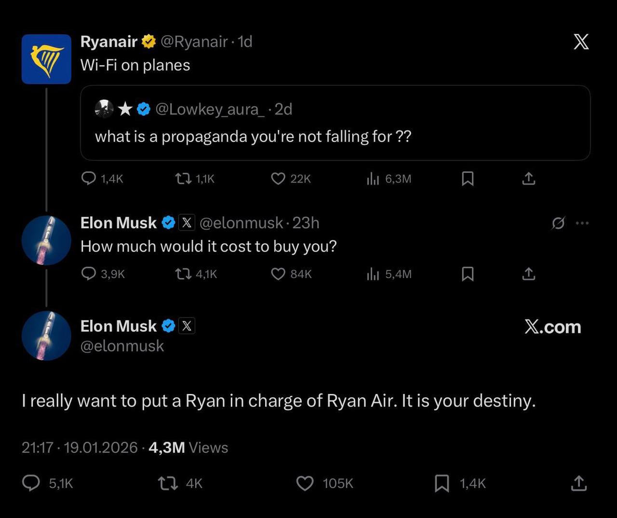Open the @Ryanair handle link

point(194,42)
